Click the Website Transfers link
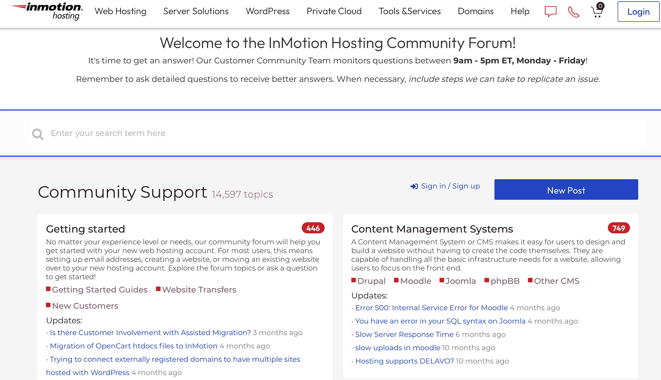This screenshot has height=380, width=661. pos(199,289)
